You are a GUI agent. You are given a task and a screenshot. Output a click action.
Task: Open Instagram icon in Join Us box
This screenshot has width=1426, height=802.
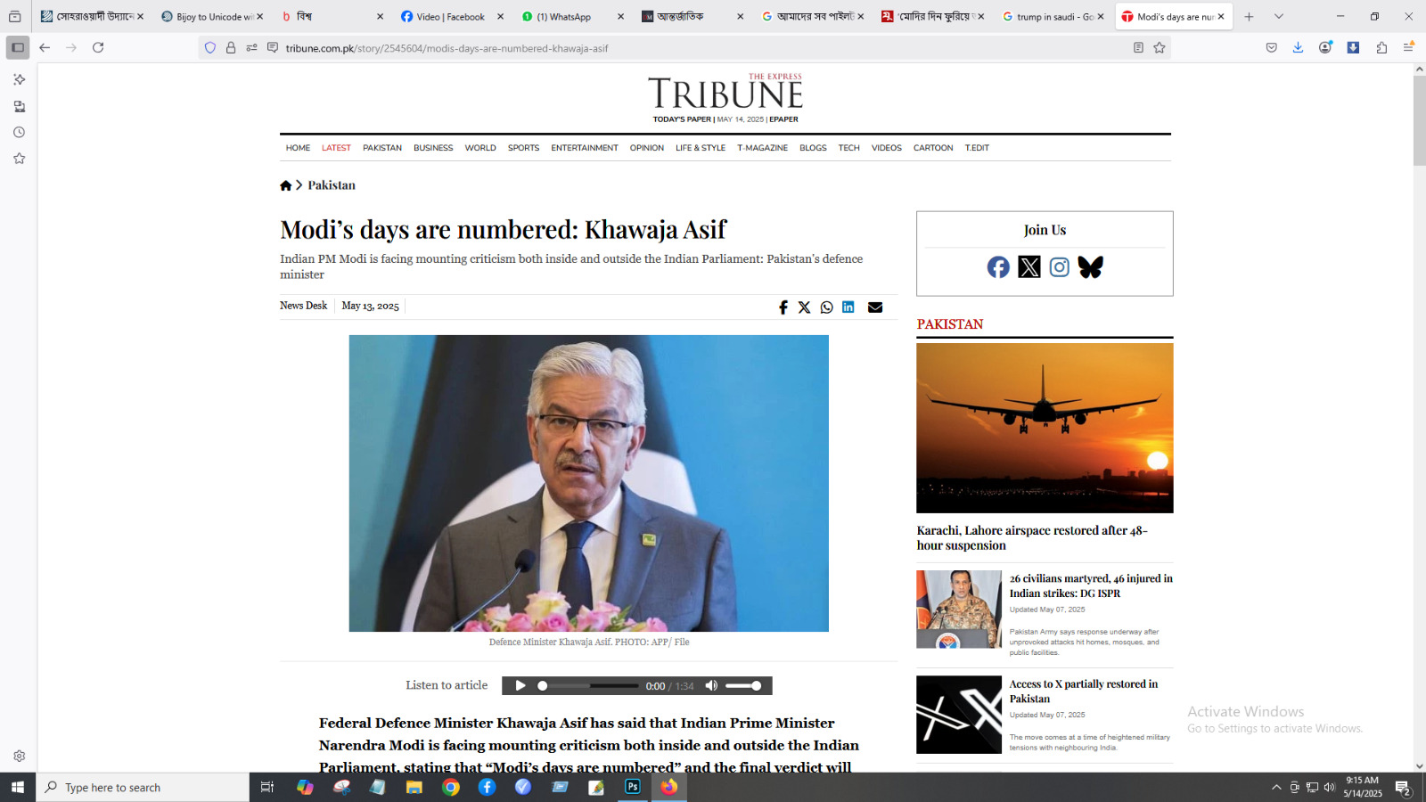1059,267
